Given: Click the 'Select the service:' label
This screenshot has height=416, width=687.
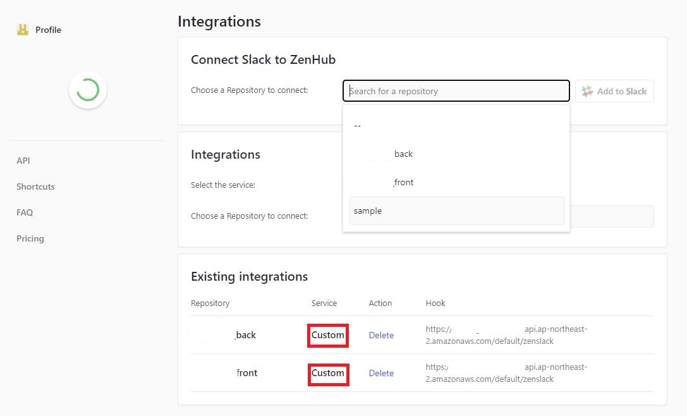Looking at the screenshot, I should pyautogui.click(x=223, y=185).
